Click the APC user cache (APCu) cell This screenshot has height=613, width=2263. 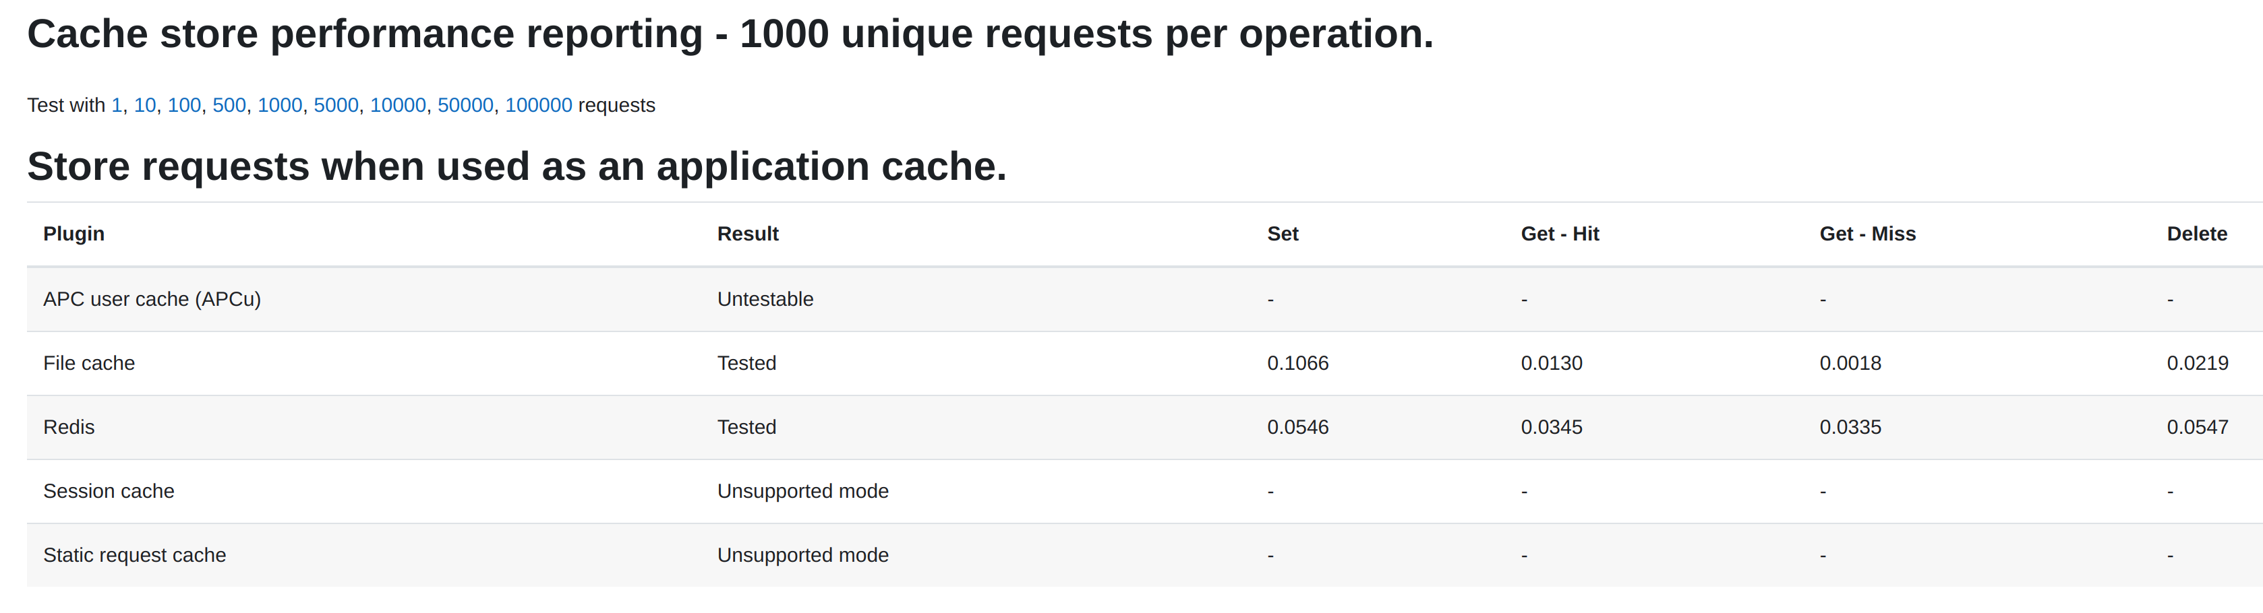coord(152,298)
